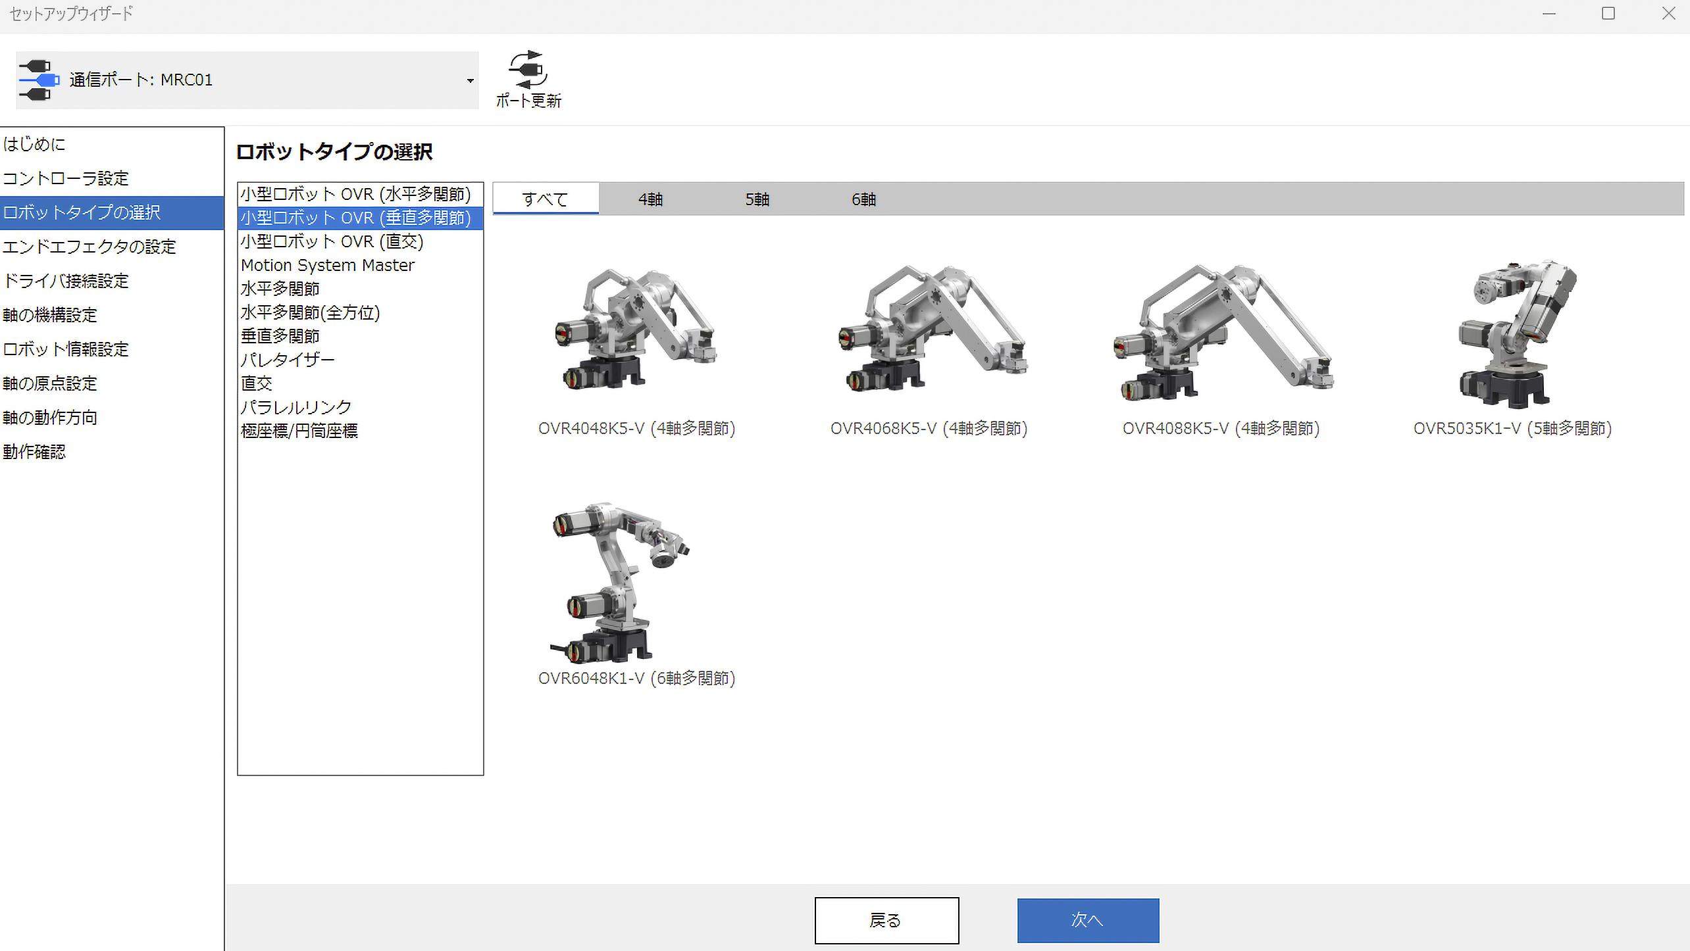
Task: Switch to the 6軸 tab
Action: click(864, 199)
